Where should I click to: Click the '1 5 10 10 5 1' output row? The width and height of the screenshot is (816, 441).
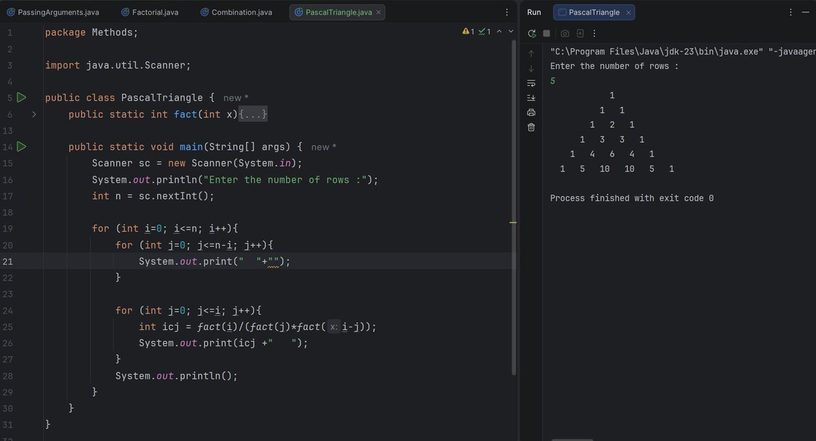tap(617, 169)
